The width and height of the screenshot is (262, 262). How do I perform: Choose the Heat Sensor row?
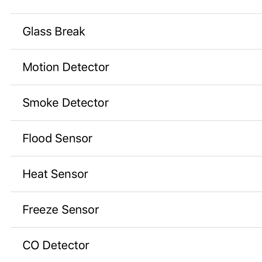coord(131,174)
